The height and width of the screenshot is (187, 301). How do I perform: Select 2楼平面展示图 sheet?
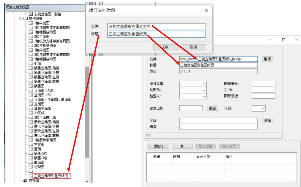(x=45, y=117)
